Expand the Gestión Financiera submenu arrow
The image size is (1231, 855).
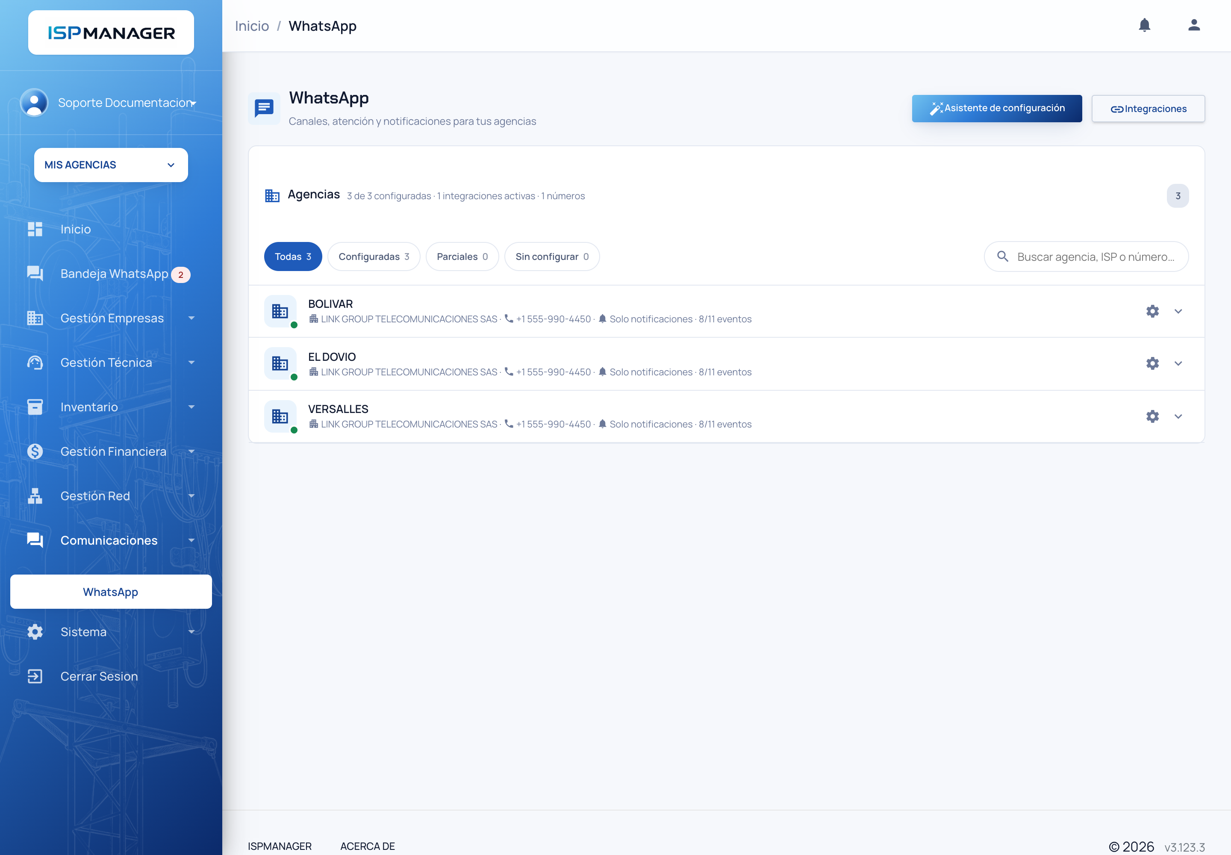[191, 451]
